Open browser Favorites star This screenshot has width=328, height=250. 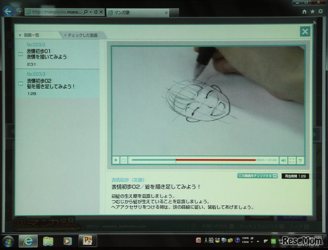[312, 11]
